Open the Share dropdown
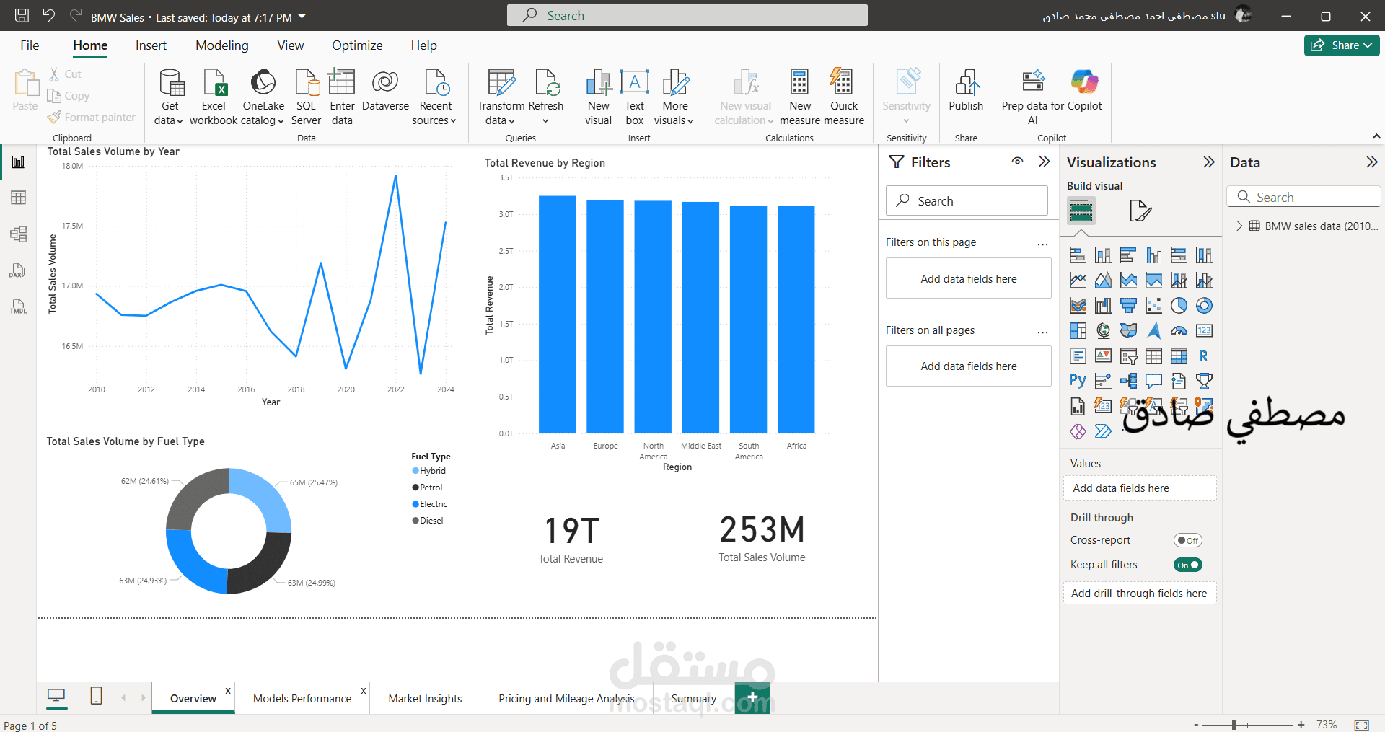Screen dimensions: 1385x732 1341,45
